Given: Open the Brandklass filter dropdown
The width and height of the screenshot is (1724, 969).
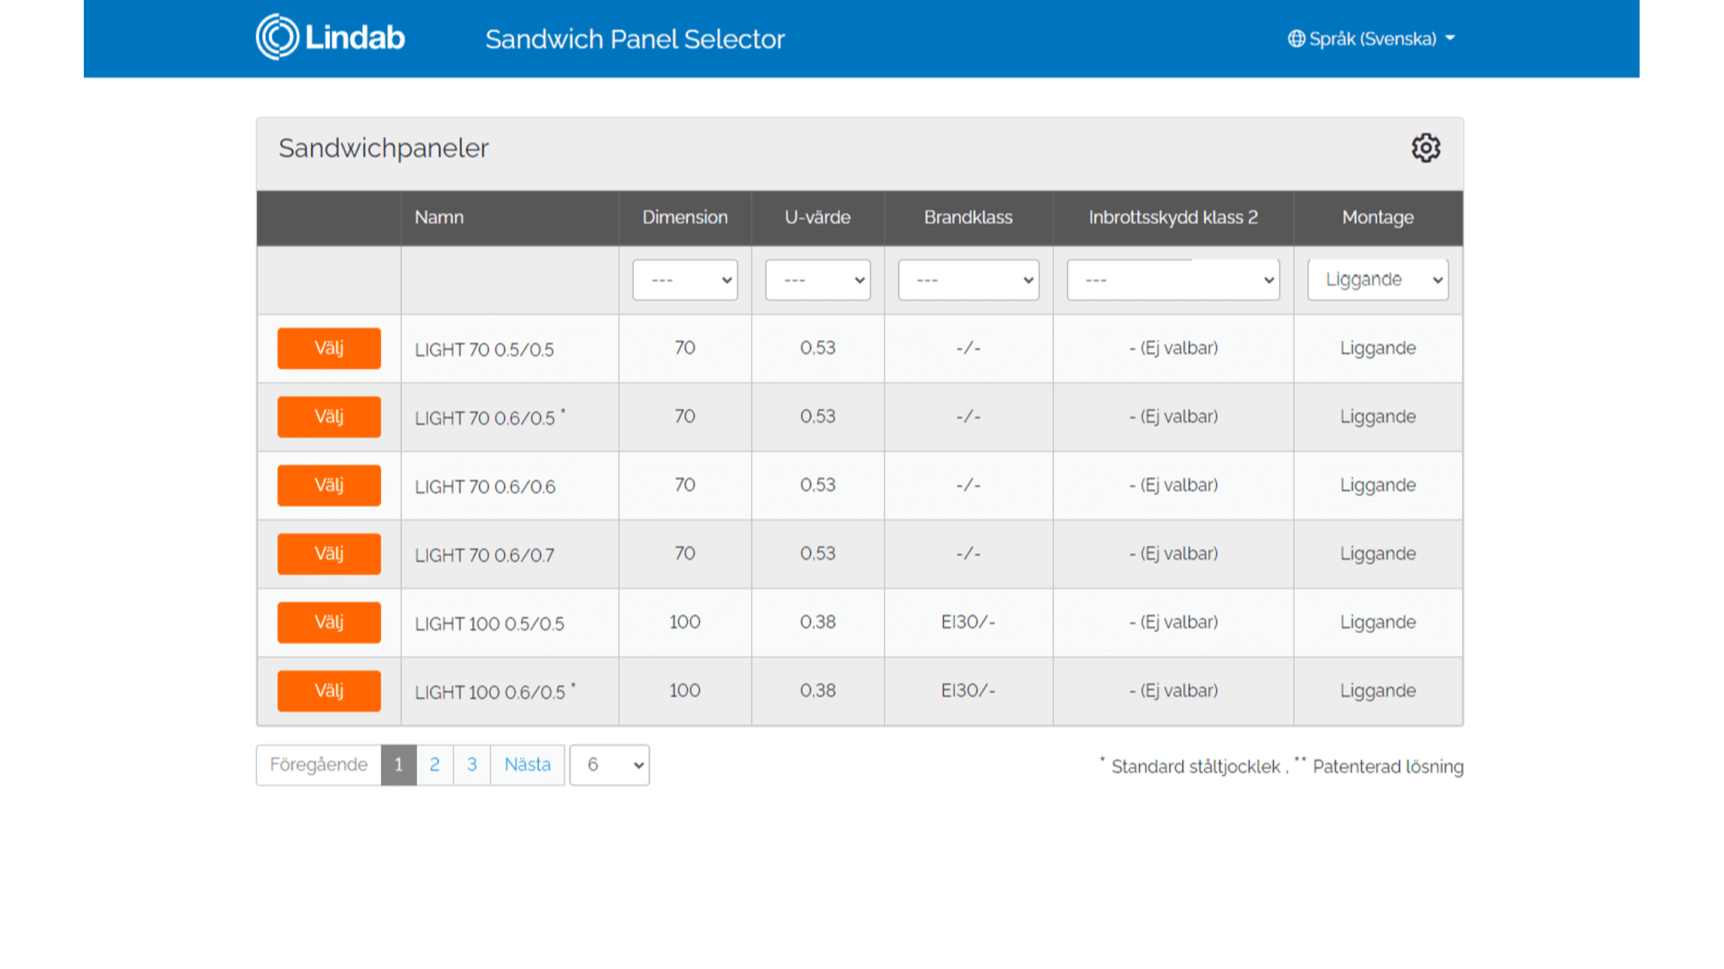Looking at the screenshot, I should [968, 279].
